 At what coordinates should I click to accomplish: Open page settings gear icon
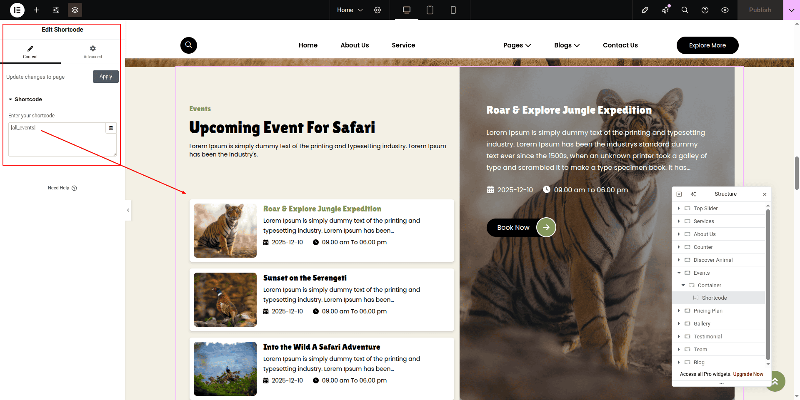coord(377,10)
